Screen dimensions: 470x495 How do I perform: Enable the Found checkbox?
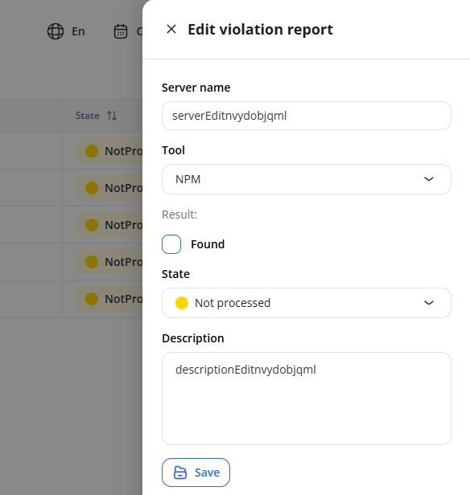click(x=171, y=244)
